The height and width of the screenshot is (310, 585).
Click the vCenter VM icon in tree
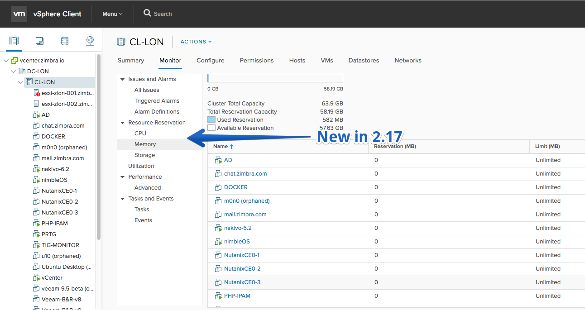(37, 278)
